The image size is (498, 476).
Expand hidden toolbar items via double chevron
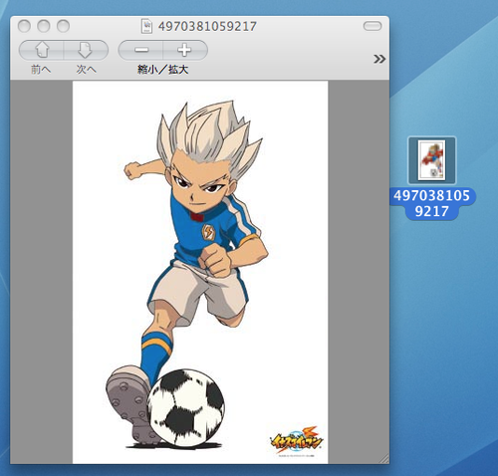(379, 59)
